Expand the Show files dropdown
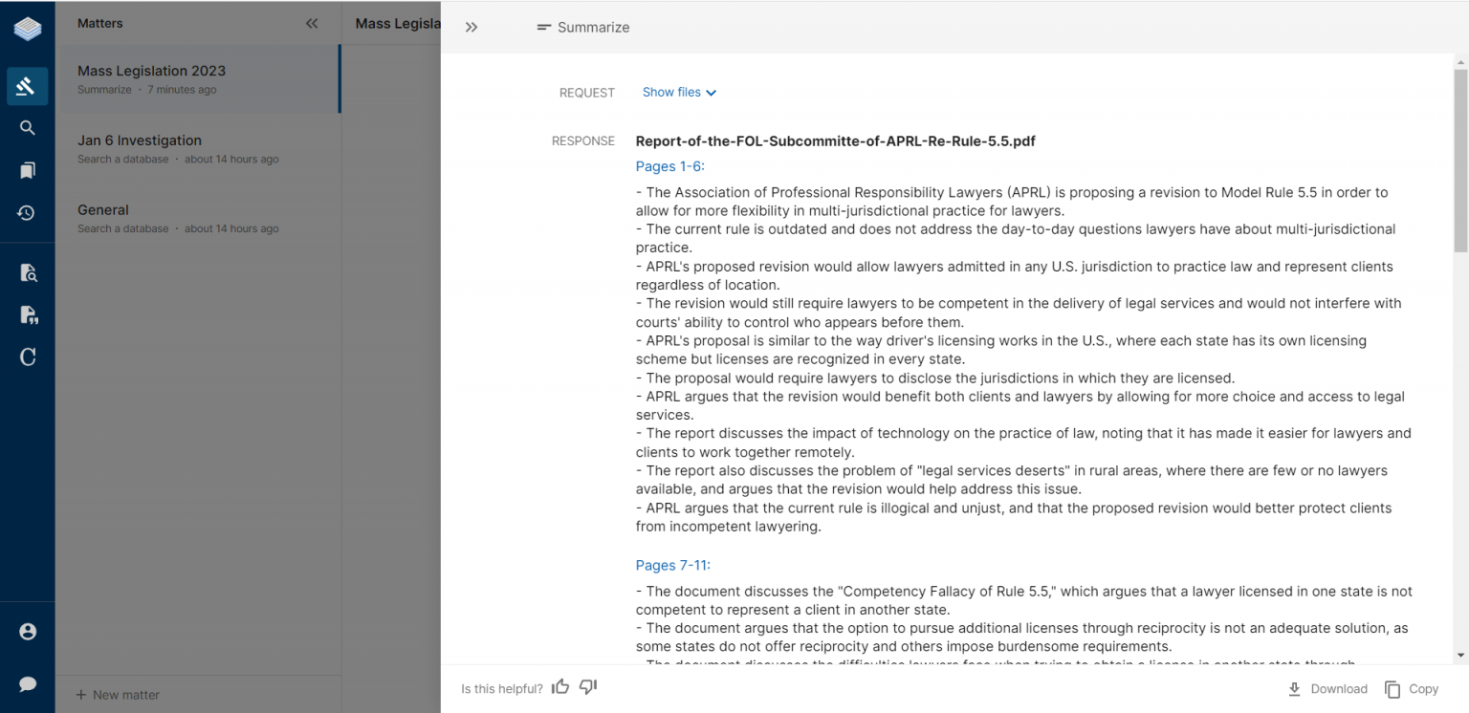 pyautogui.click(x=679, y=93)
